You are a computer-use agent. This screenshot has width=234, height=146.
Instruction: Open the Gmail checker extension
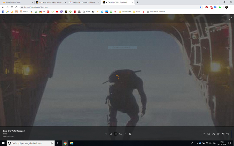[211, 7]
